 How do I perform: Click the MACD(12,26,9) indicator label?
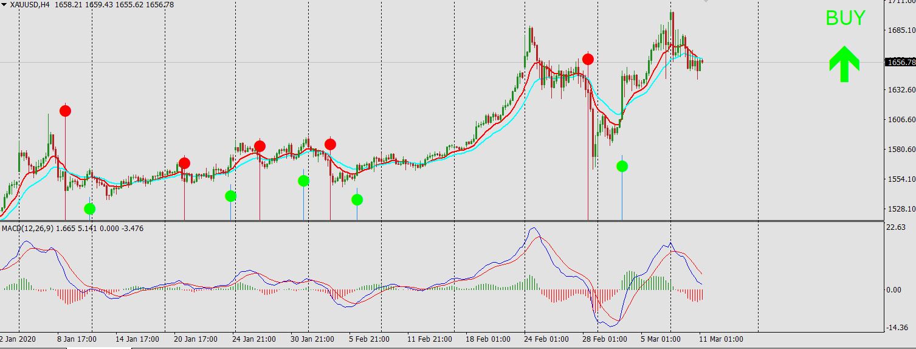(x=27, y=228)
